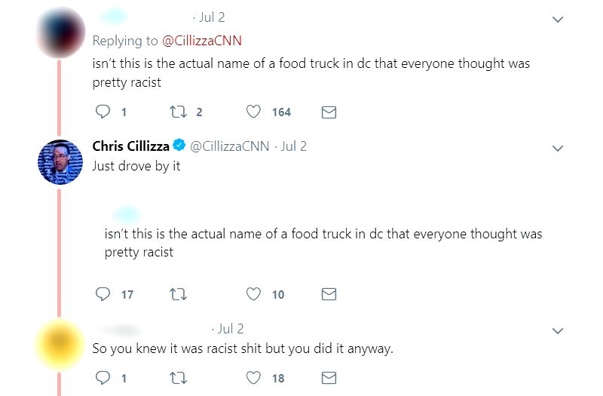Send the last tweet via direct message
Screen dimensions: 603x396
pyautogui.click(x=329, y=377)
